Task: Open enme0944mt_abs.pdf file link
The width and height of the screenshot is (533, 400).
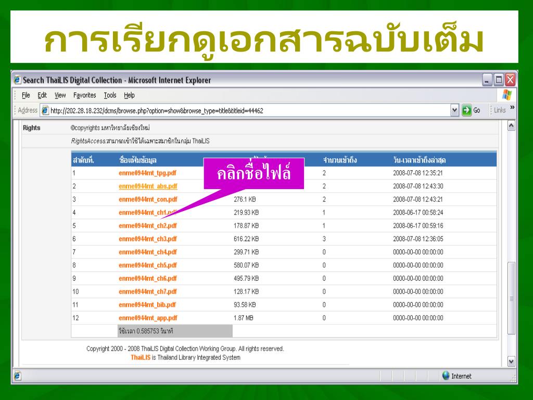Action: pyautogui.click(x=148, y=186)
